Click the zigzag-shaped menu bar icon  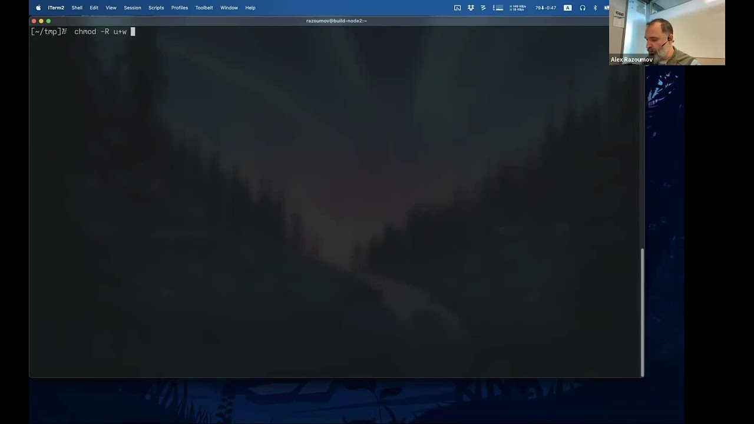point(483,8)
